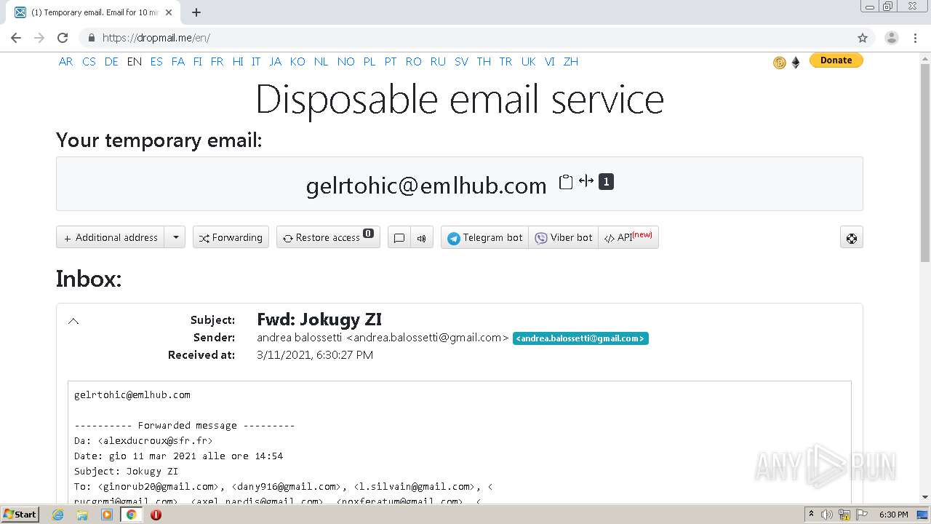Image resolution: width=931 pixels, height=524 pixels.
Task: Switch language to UK
Action: point(529,62)
